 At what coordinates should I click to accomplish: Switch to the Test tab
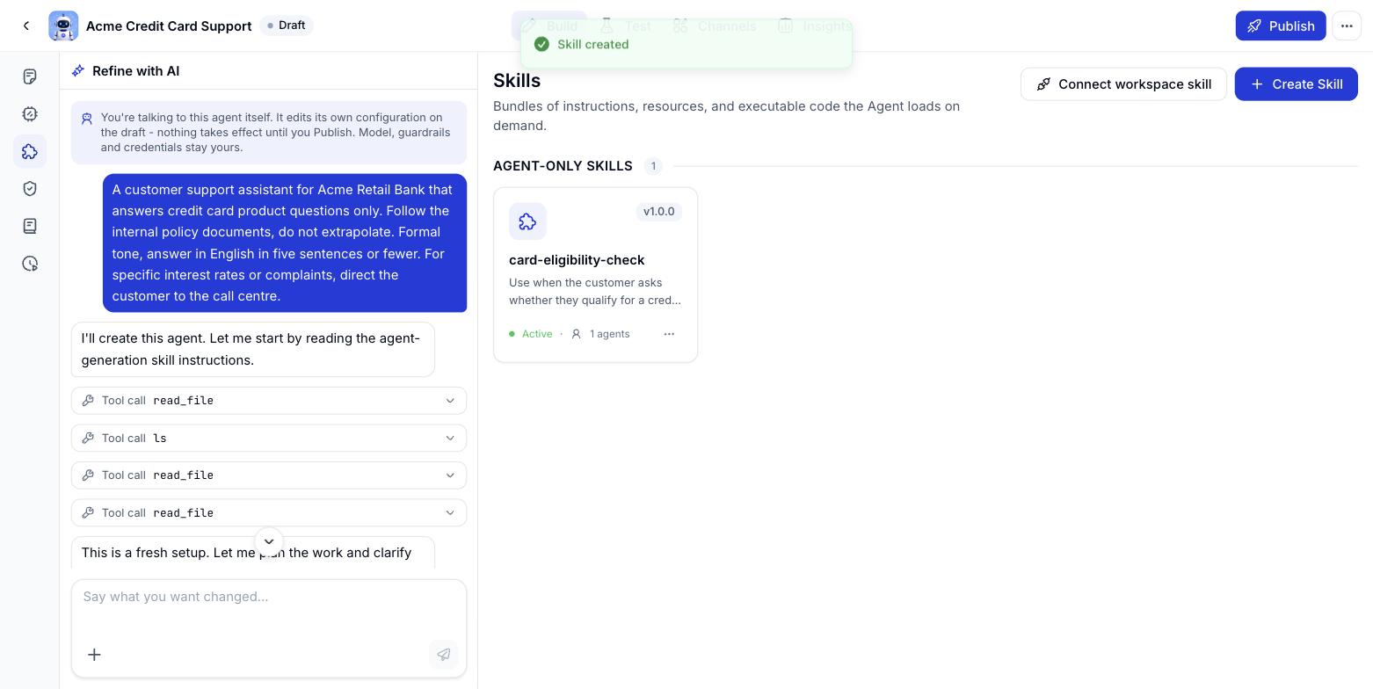click(x=626, y=26)
